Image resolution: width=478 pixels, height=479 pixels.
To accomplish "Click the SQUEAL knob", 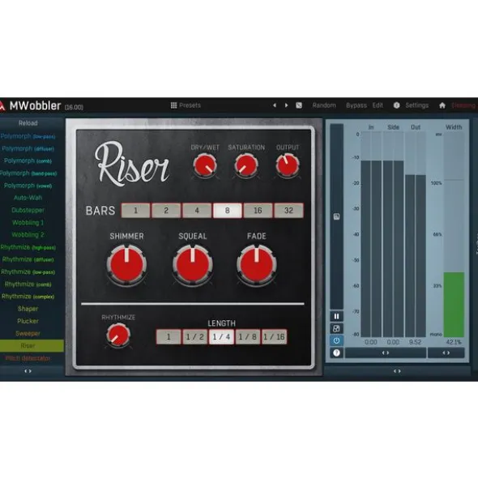I will pyautogui.click(x=193, y=265).
